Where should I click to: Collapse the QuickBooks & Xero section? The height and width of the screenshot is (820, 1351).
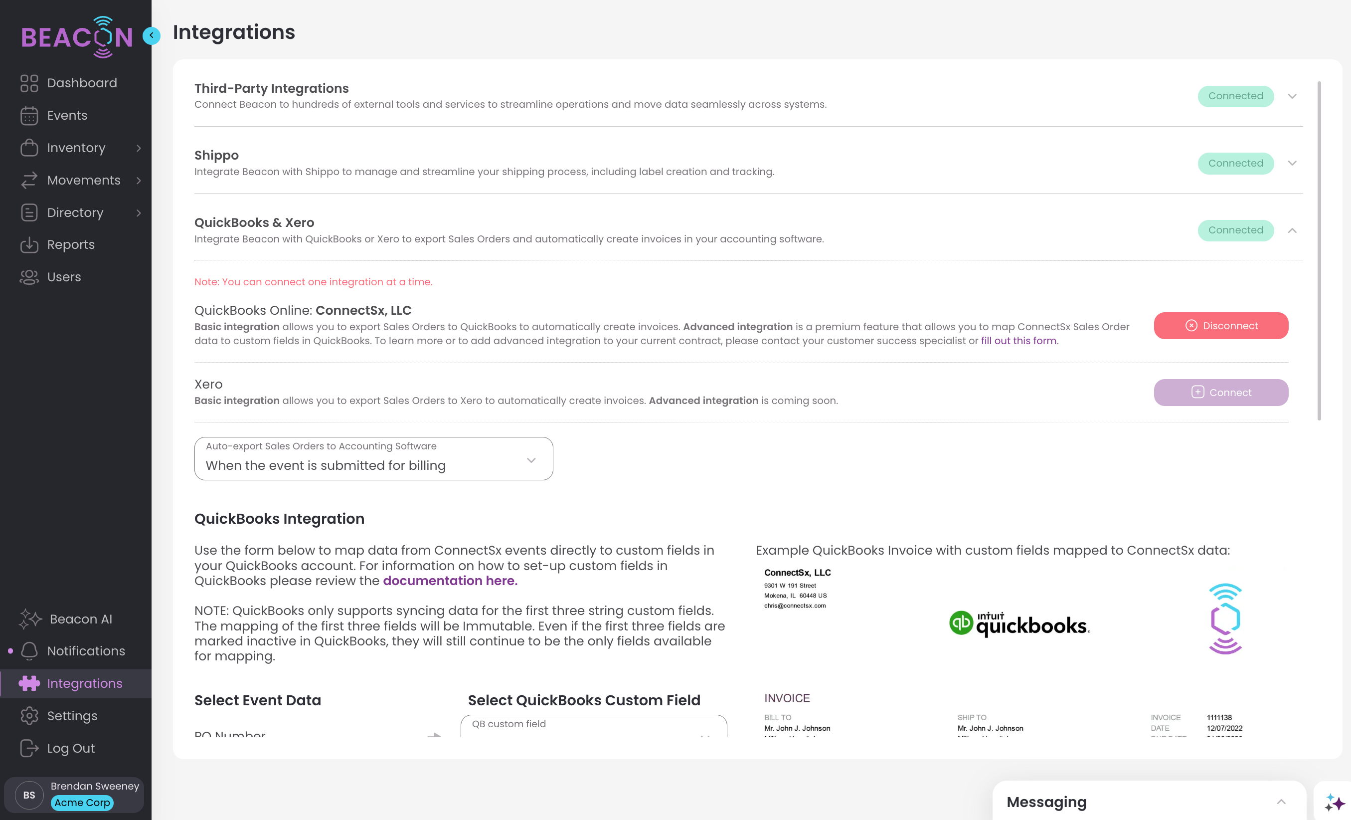pyautogui.click(x=1292, y=230)
